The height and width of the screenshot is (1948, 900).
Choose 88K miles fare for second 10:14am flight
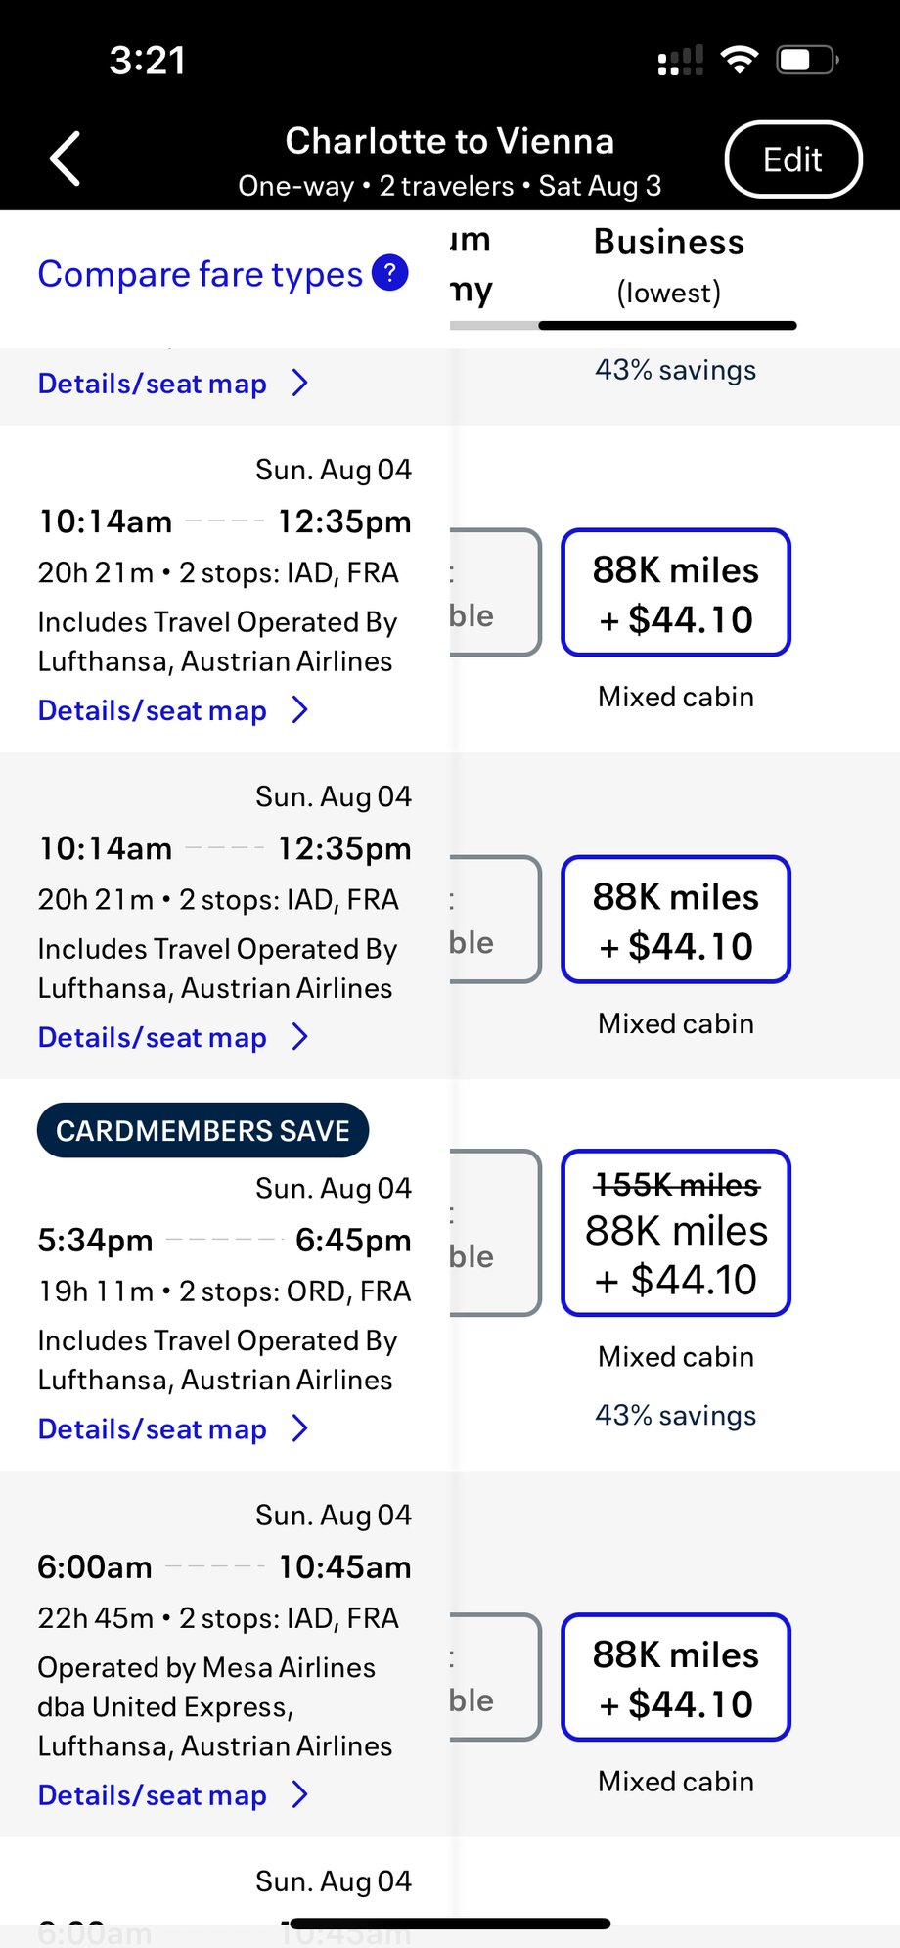click(676, 920)
